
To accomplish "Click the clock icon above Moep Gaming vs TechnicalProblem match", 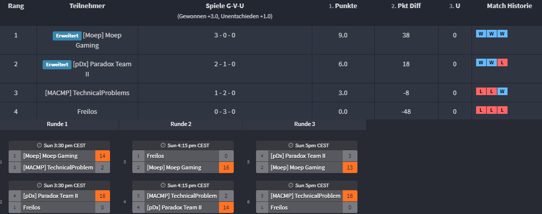I will click(x=40, y=145).
